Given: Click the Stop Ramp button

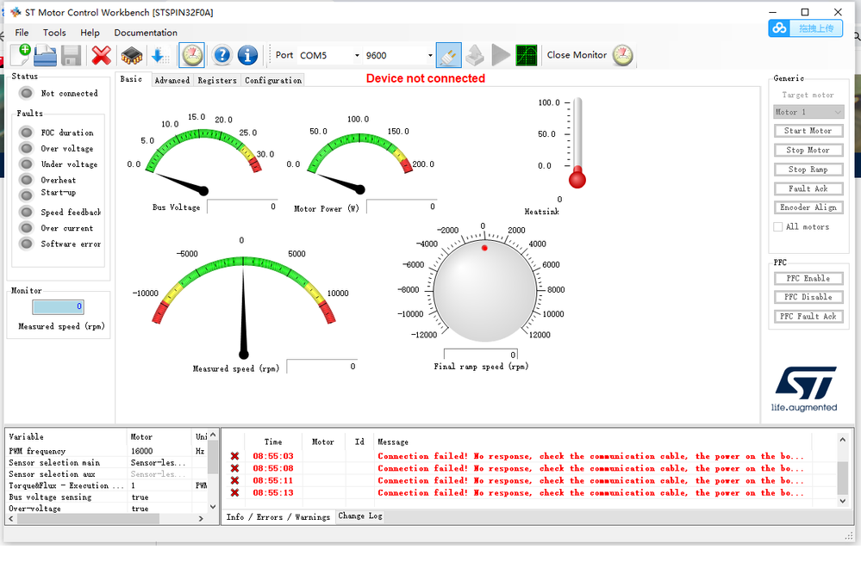Looking at the screenshot, I should 808,170.
